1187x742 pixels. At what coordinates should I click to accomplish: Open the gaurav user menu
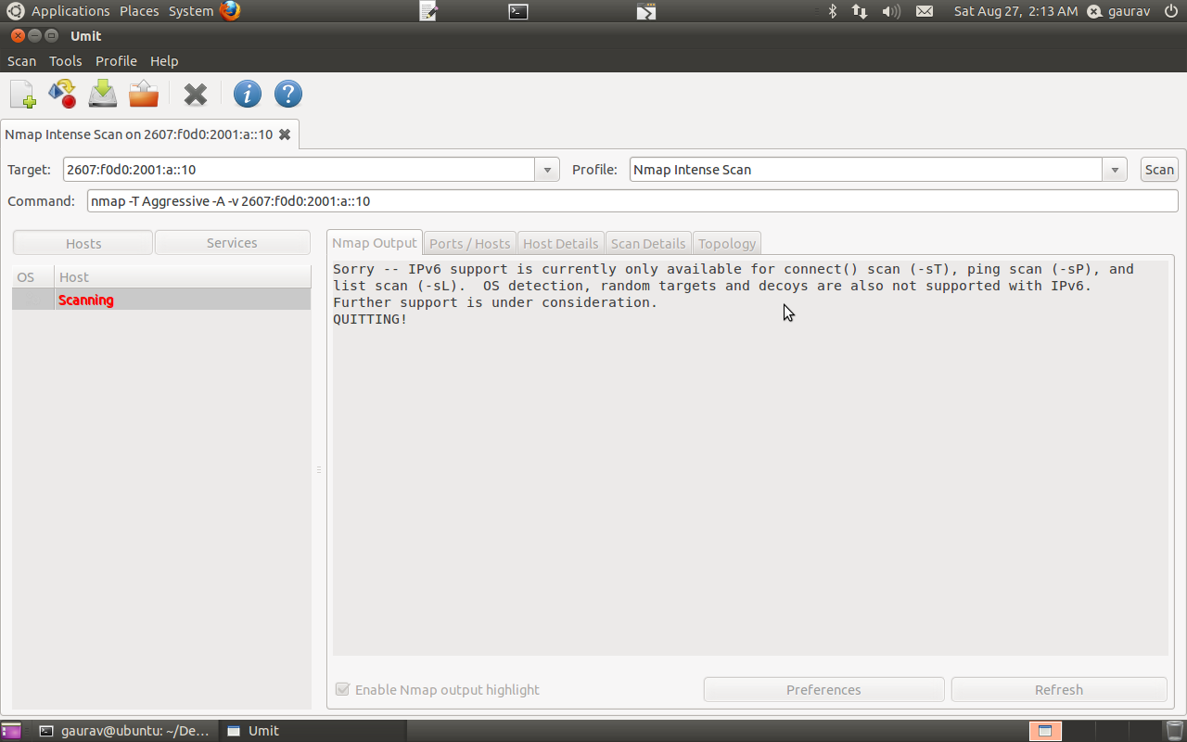pyautogui.click(x=1118, y=11)
